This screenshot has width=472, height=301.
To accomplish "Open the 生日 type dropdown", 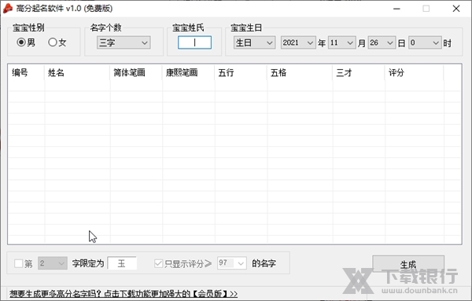I will pos(254,42).
